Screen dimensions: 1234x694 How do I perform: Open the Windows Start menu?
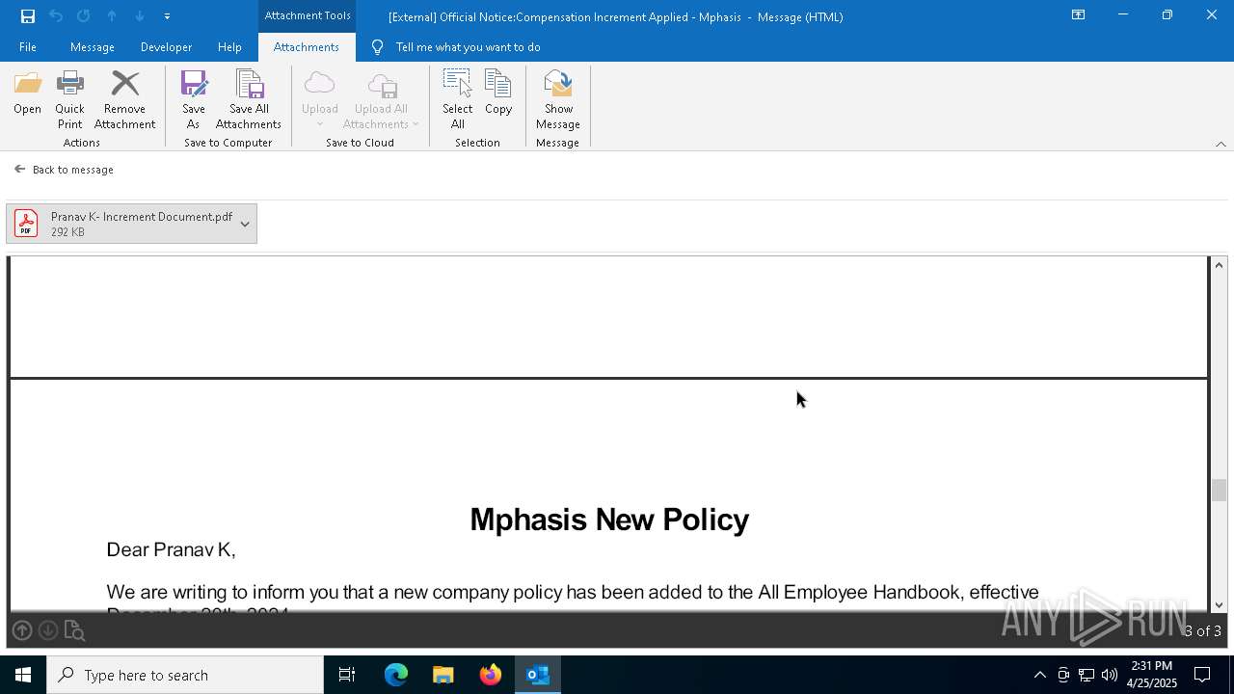[x=23, y=675]
